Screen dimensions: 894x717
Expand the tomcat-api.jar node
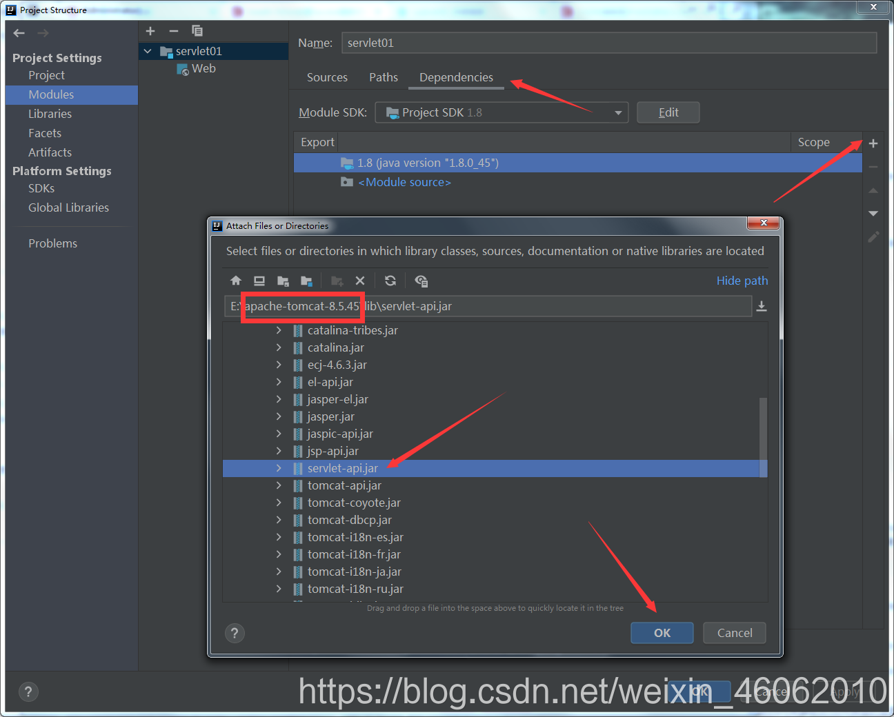pyautogui.click(x=279, y=485)
